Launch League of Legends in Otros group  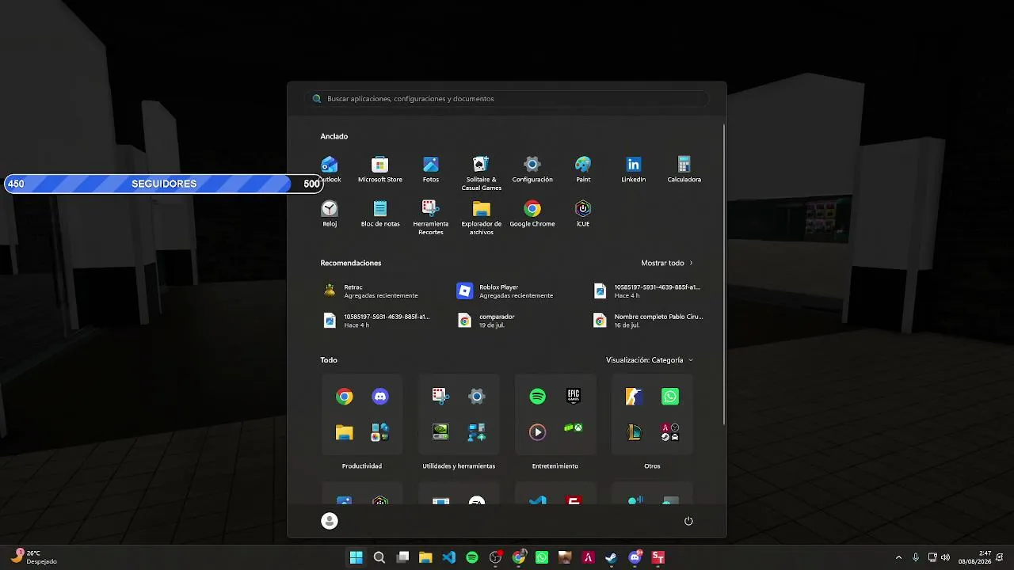point(634,432)
